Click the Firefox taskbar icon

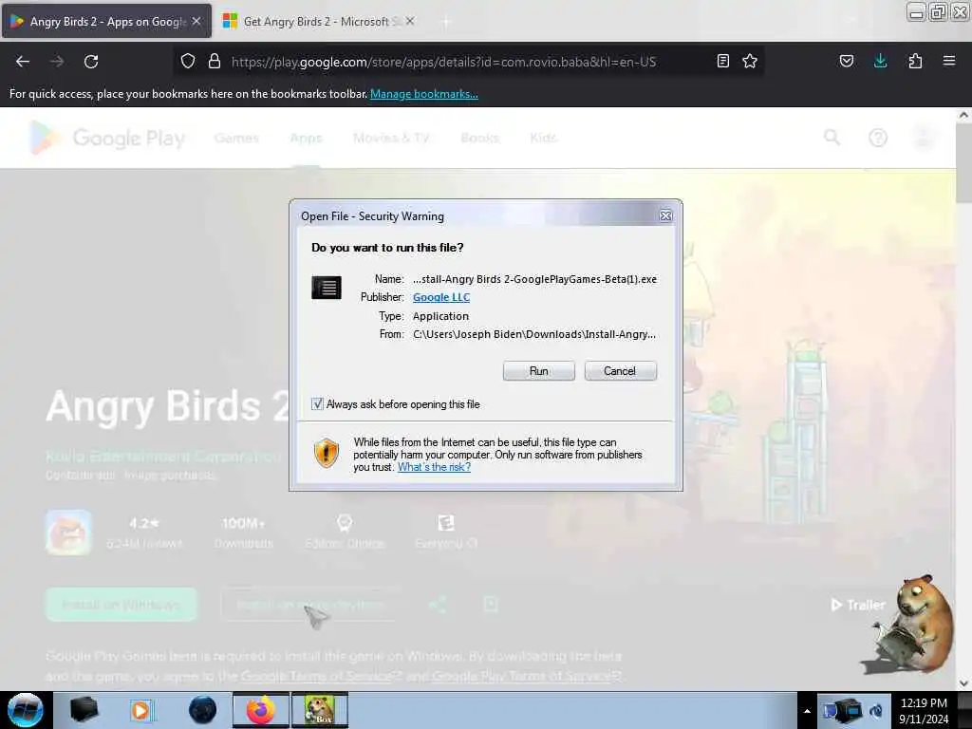(260, 710)
